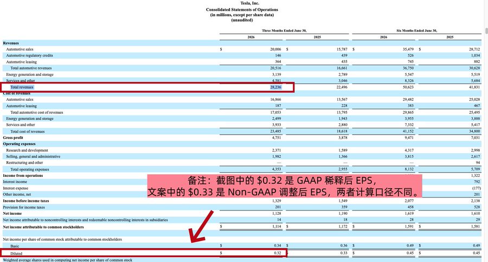The height and width of the screenshot is (262, 488).
Task: Click the automotive cost value 16,866
Action: [276, 100]
